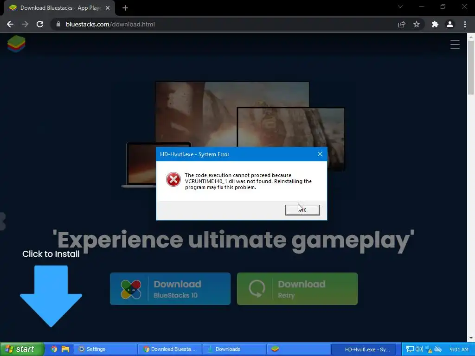Click scrollbar down arrow
This screenshot has height=356, width=475.
471,338
